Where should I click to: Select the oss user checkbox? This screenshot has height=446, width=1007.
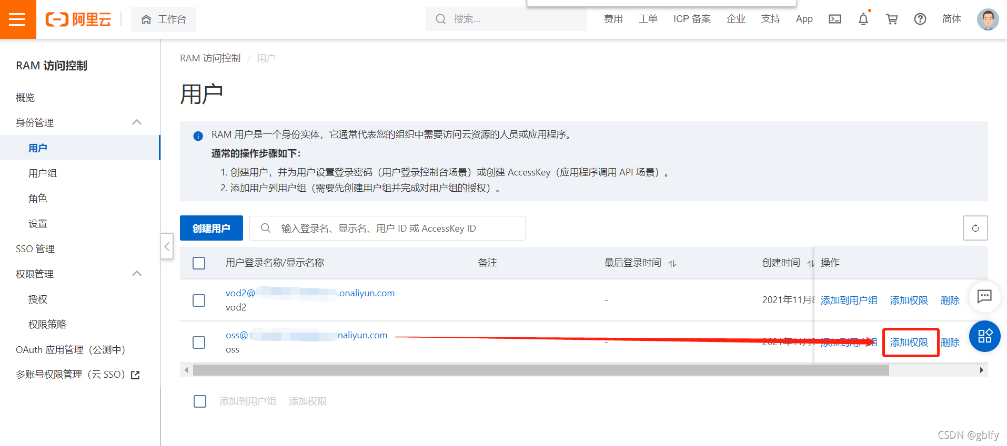point(199,343)
